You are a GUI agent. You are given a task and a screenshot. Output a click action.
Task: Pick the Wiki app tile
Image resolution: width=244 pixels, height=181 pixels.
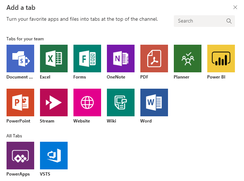click(x=121, y=102)
